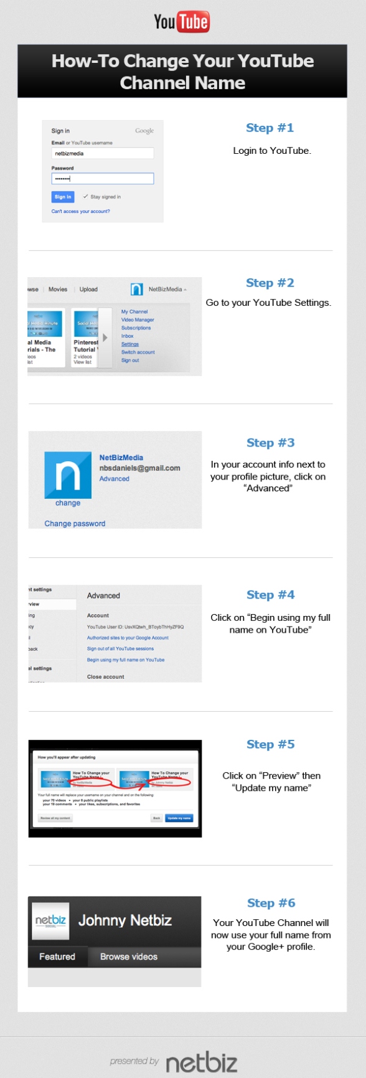366x1078 pixels.
Task: Choose Switch account in account menu
Action: point(138,352)
